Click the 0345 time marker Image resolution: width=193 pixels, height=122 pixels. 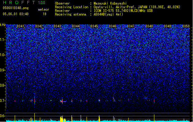94,26
